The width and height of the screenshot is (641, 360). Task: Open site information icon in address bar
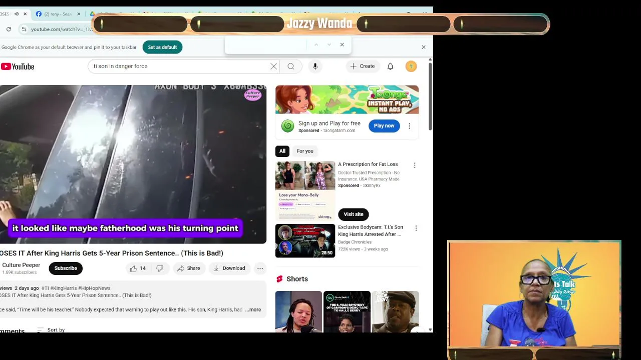click(24, 29)
